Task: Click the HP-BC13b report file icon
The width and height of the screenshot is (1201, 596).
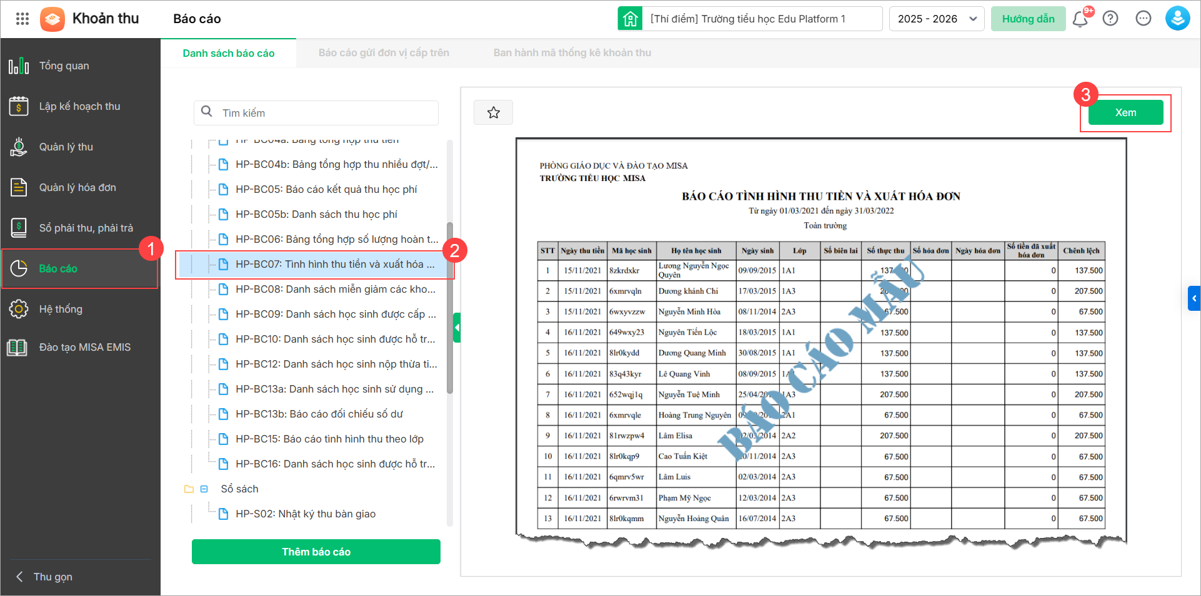Action: click(x=223, y=414)
